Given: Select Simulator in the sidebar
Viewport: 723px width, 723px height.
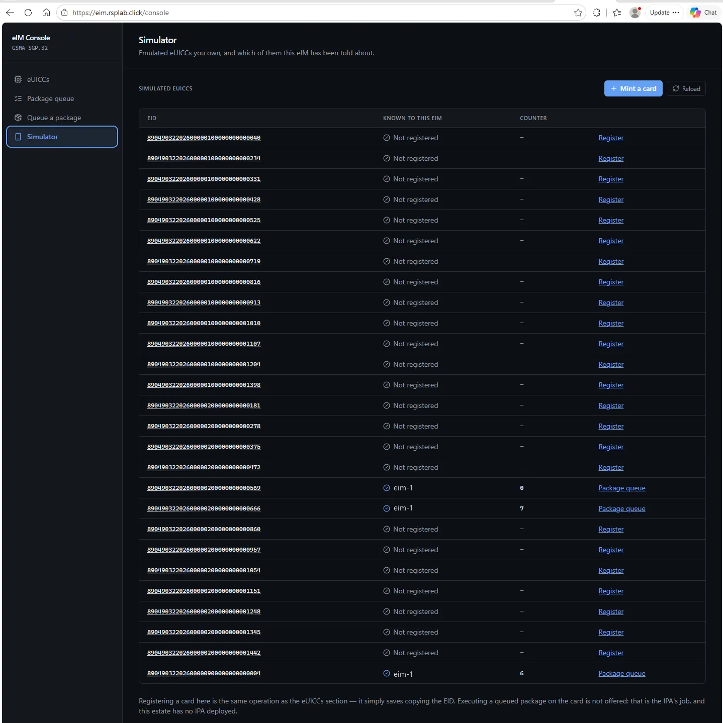Looking at the screenshot, I should click(x=62, y=137).
